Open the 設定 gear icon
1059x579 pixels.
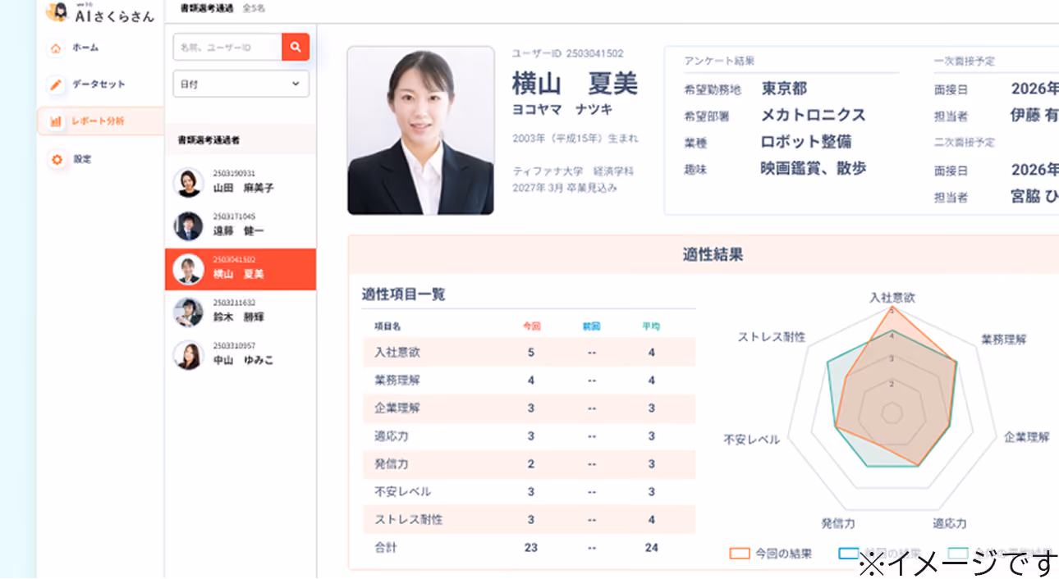tap(56, 160)
